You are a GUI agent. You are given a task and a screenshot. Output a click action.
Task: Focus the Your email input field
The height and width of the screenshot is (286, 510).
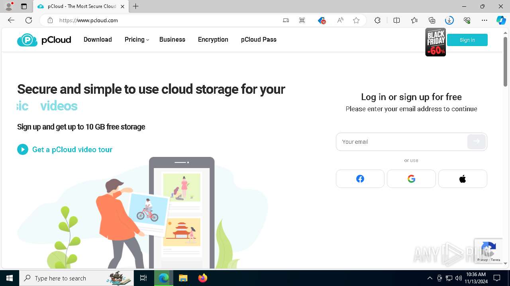[401, 142]
